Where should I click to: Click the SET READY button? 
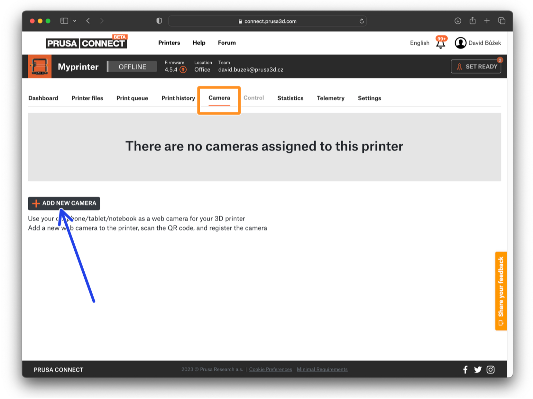476,66
